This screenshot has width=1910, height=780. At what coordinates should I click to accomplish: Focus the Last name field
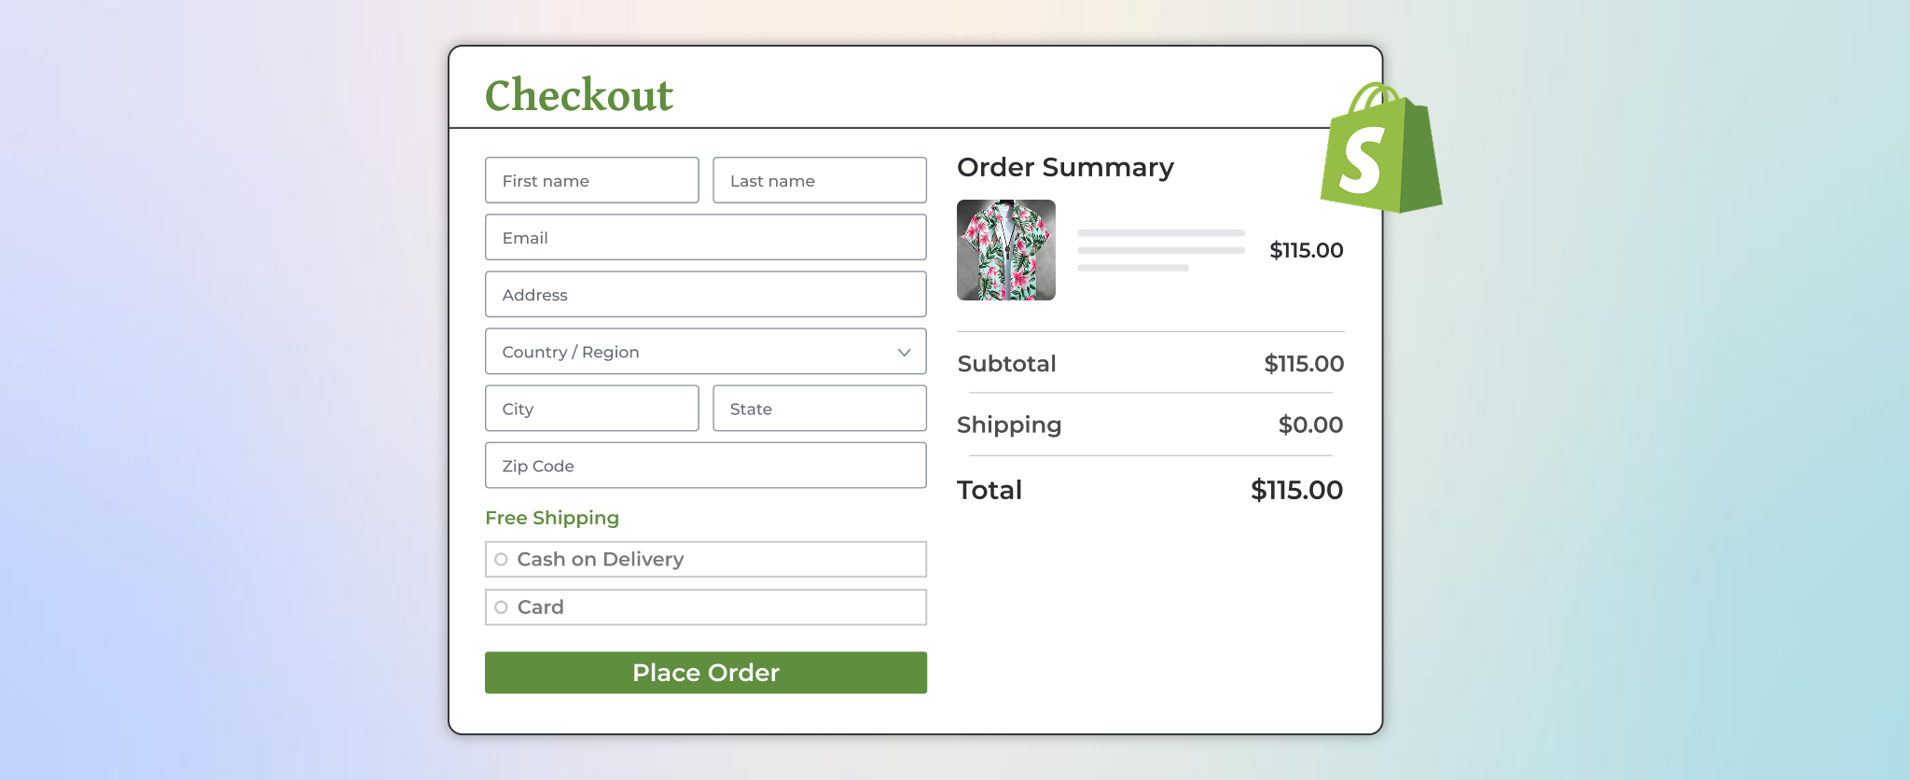point(819,181)
